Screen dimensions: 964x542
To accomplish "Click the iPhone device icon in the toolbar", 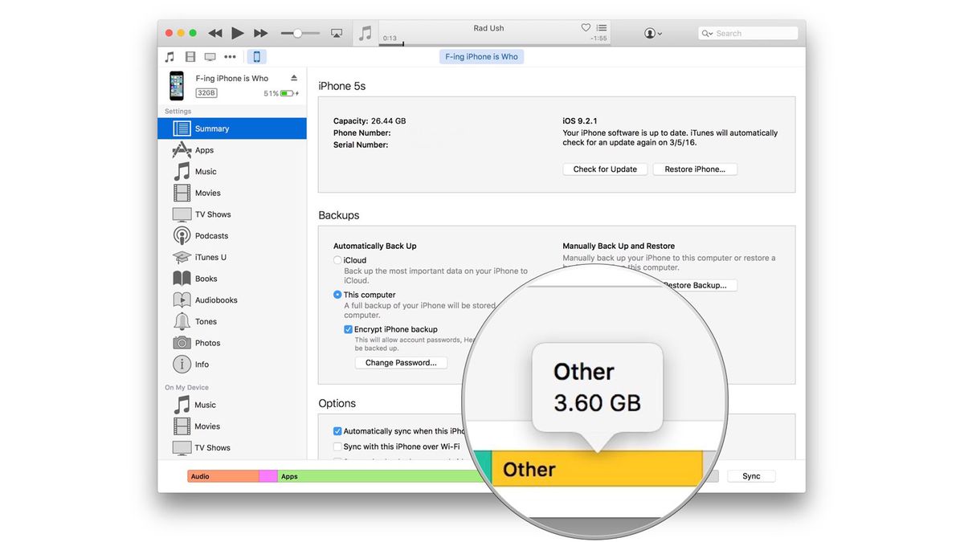I will click(x=256, y=56).
